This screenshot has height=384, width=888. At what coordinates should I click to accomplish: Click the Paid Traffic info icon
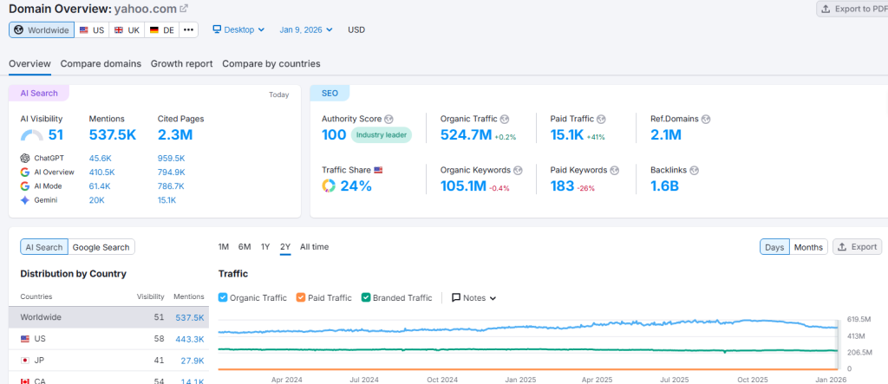tap(601, 119)
